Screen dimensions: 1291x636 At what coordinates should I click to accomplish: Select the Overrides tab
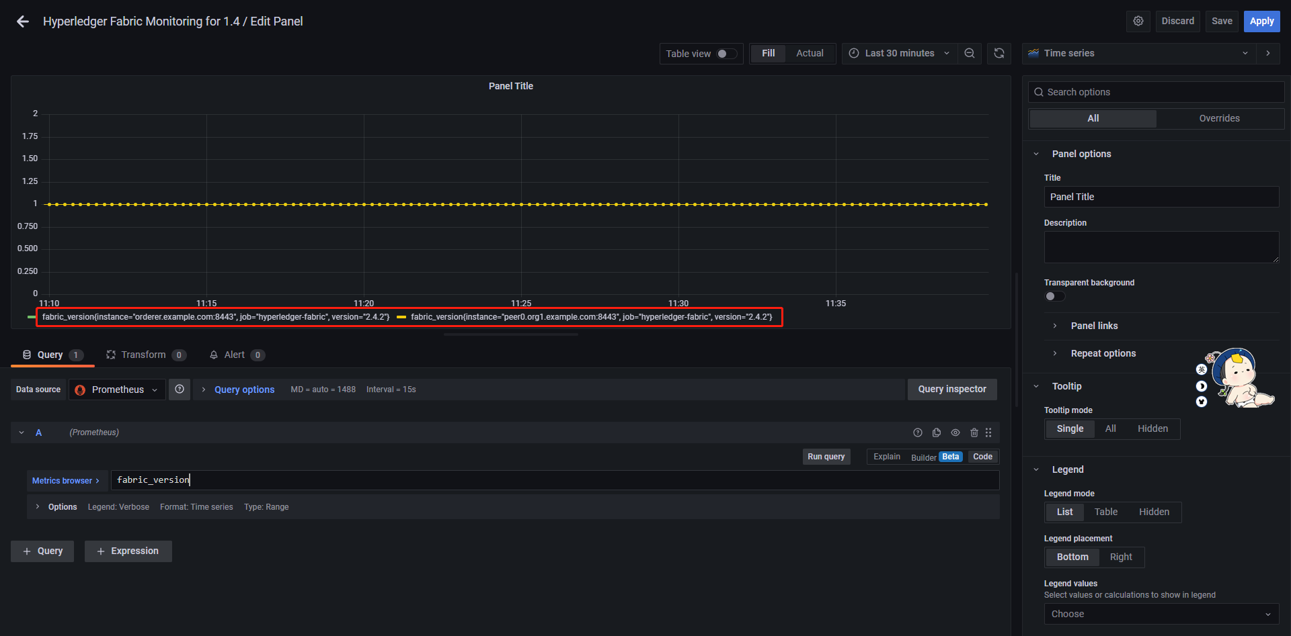(x=1219, y=118)
